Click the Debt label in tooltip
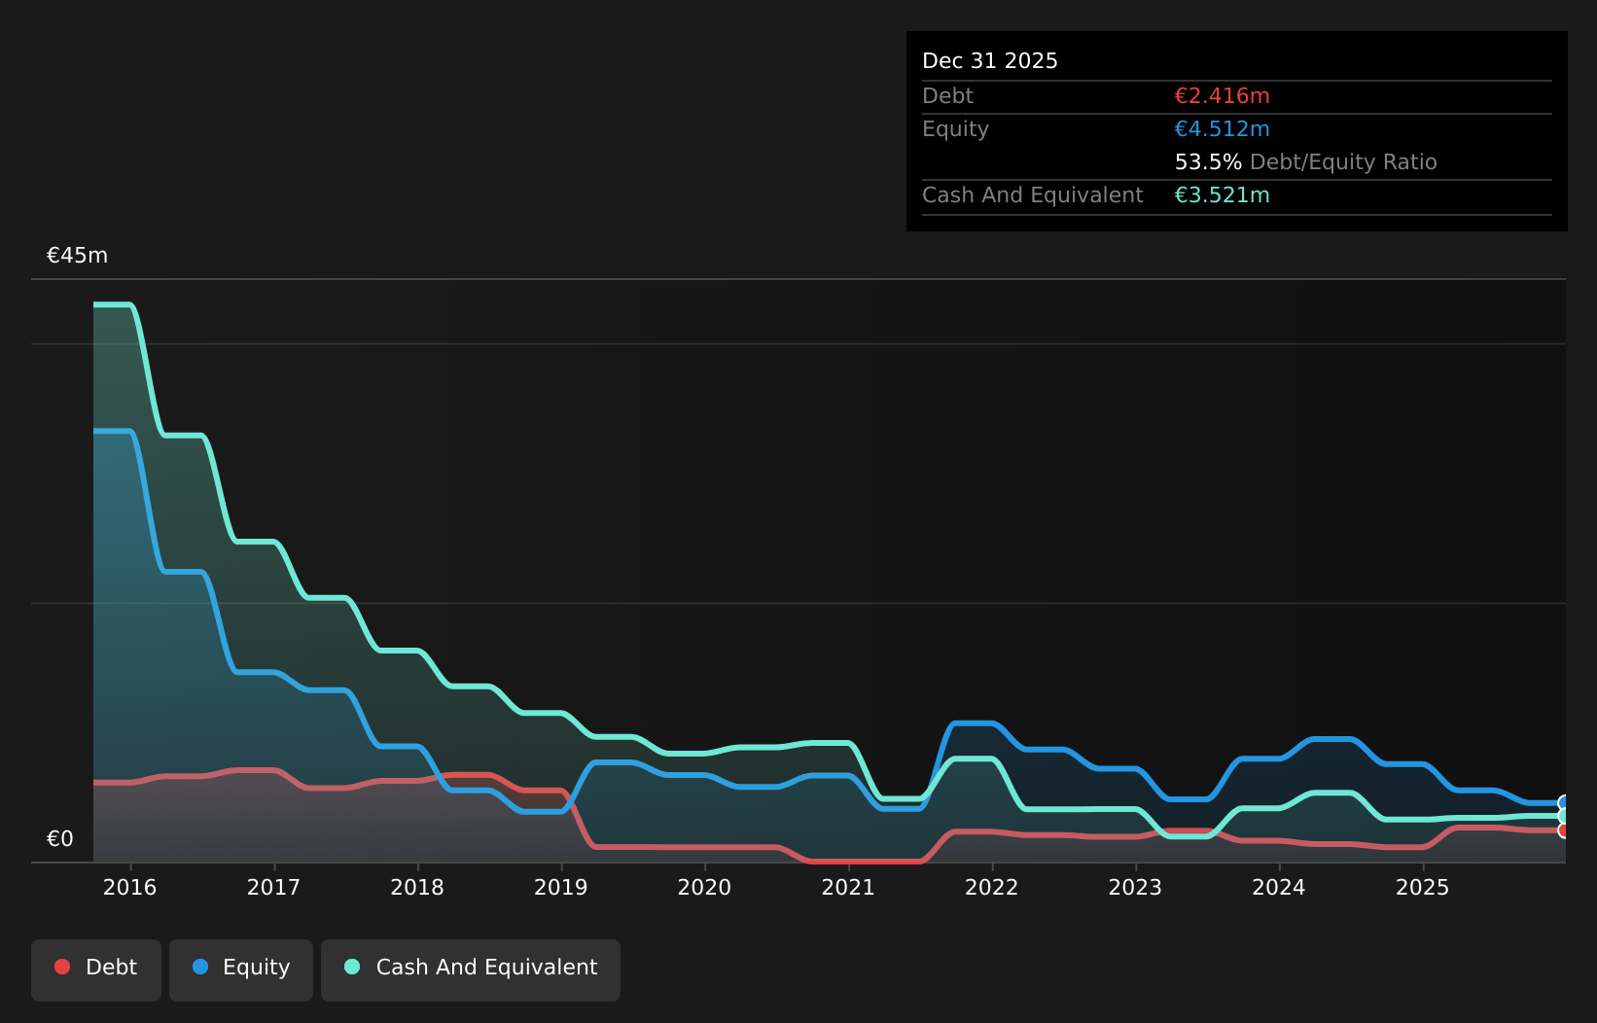Image resolution: width=1597 pixels, height=1023 pixels. pos(948,96)
